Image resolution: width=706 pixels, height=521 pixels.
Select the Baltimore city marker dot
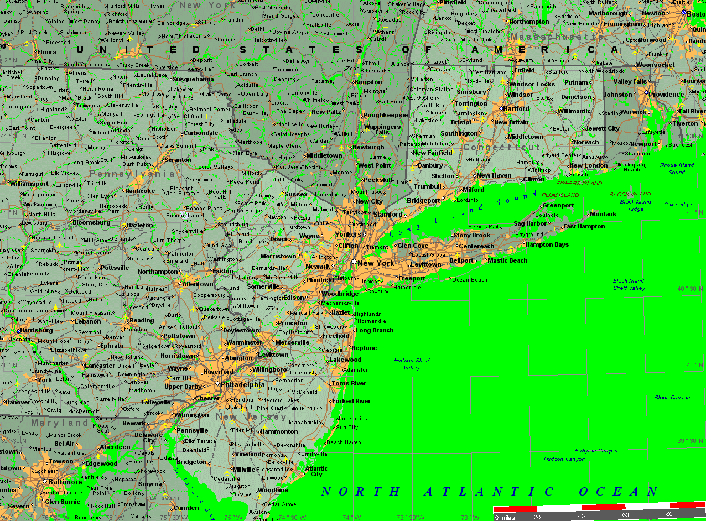tap(45, 481)
